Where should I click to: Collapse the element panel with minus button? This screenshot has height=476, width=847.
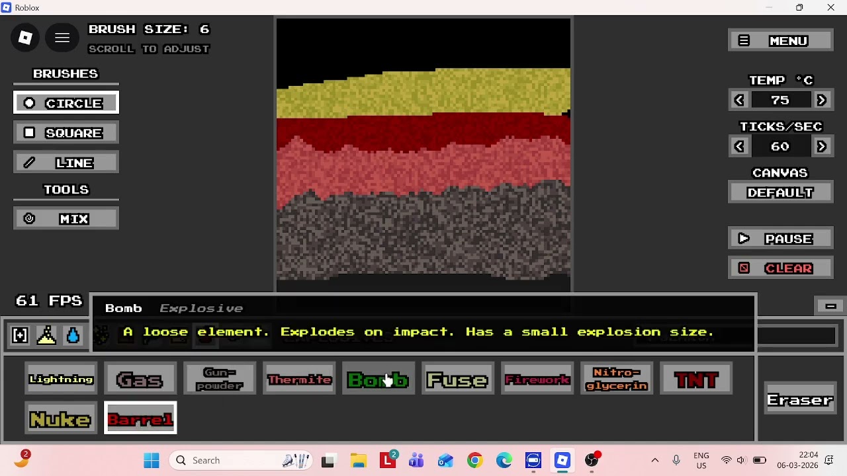830,306
